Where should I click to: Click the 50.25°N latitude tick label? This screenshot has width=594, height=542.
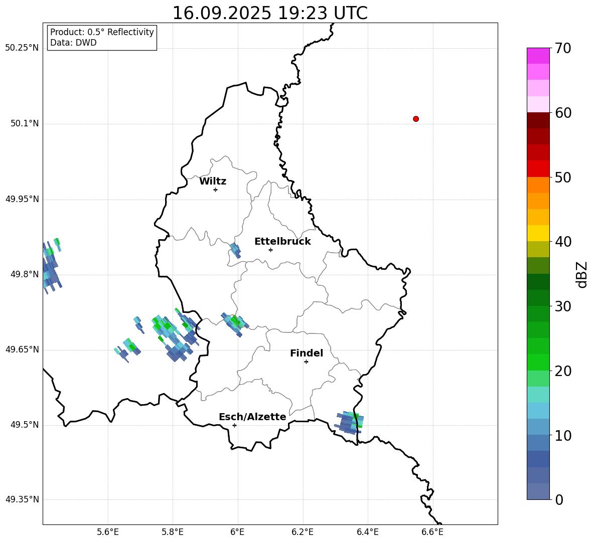coord(22,48)
